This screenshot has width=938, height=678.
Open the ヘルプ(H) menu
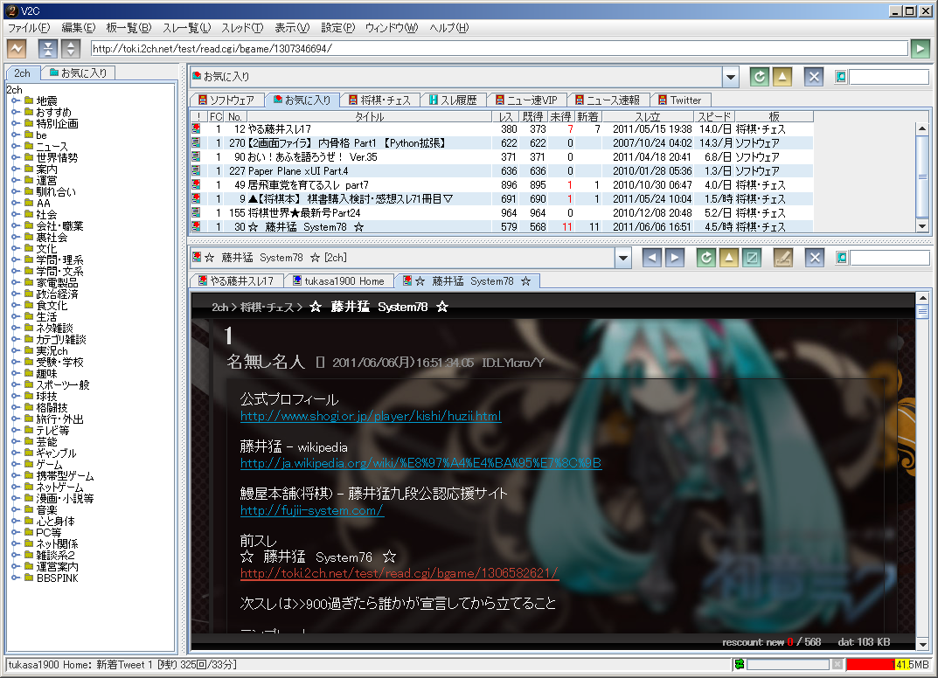click(x=449, y=27)
